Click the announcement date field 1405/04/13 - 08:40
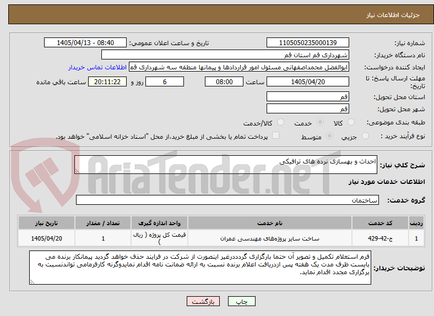This screenshot has height=316, width=434. [x=85, y=42]
